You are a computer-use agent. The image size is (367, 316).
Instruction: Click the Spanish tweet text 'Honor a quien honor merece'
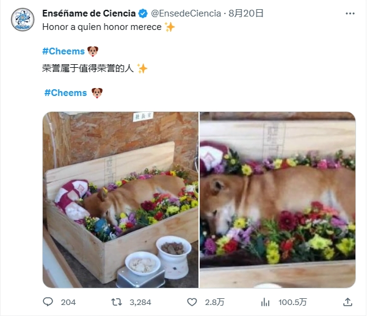[102, 27]
